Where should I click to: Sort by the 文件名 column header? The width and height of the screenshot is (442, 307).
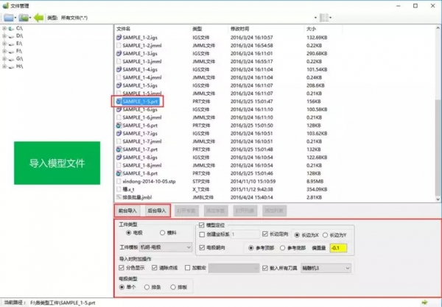124,29
